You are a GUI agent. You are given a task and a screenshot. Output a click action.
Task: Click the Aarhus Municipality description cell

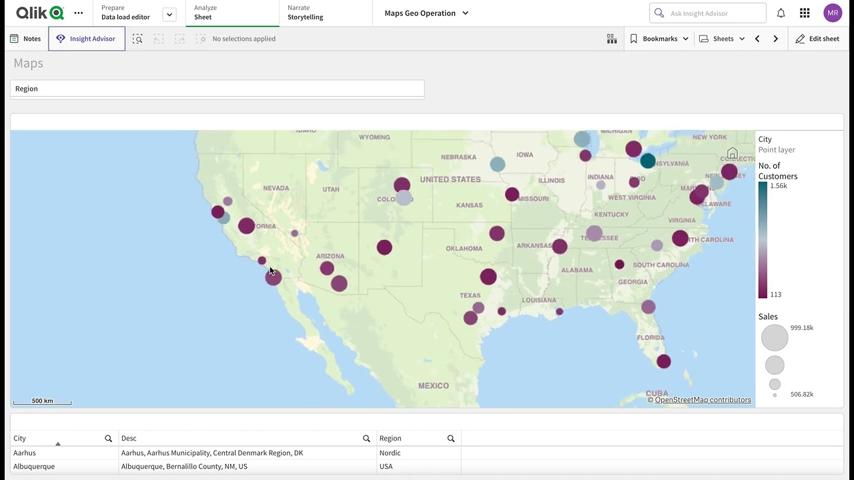[248, 453]
